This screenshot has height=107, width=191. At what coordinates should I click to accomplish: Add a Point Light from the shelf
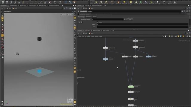click(x=96, y=2)
